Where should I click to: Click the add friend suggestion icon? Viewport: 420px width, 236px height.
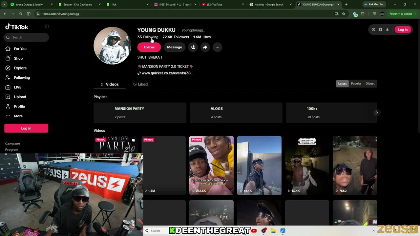(x=193, y=47)
